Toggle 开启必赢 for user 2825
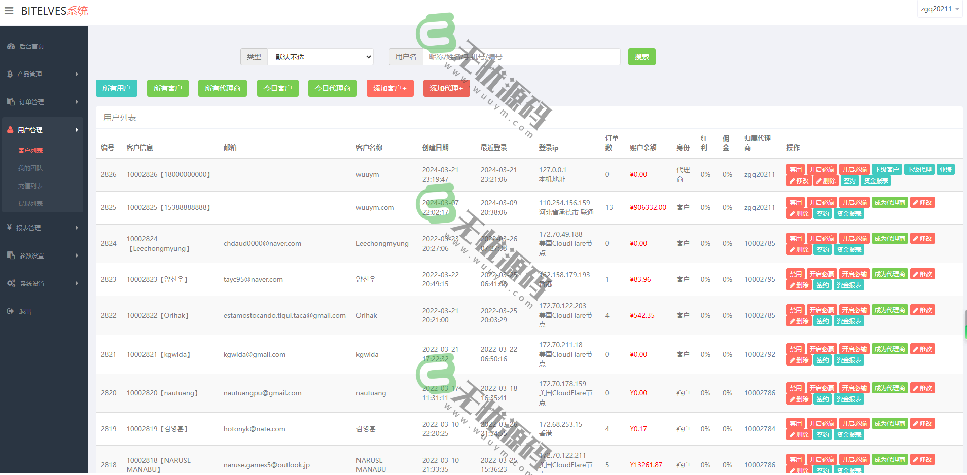This screenshot has width=967, height=475. pos(821,203)
